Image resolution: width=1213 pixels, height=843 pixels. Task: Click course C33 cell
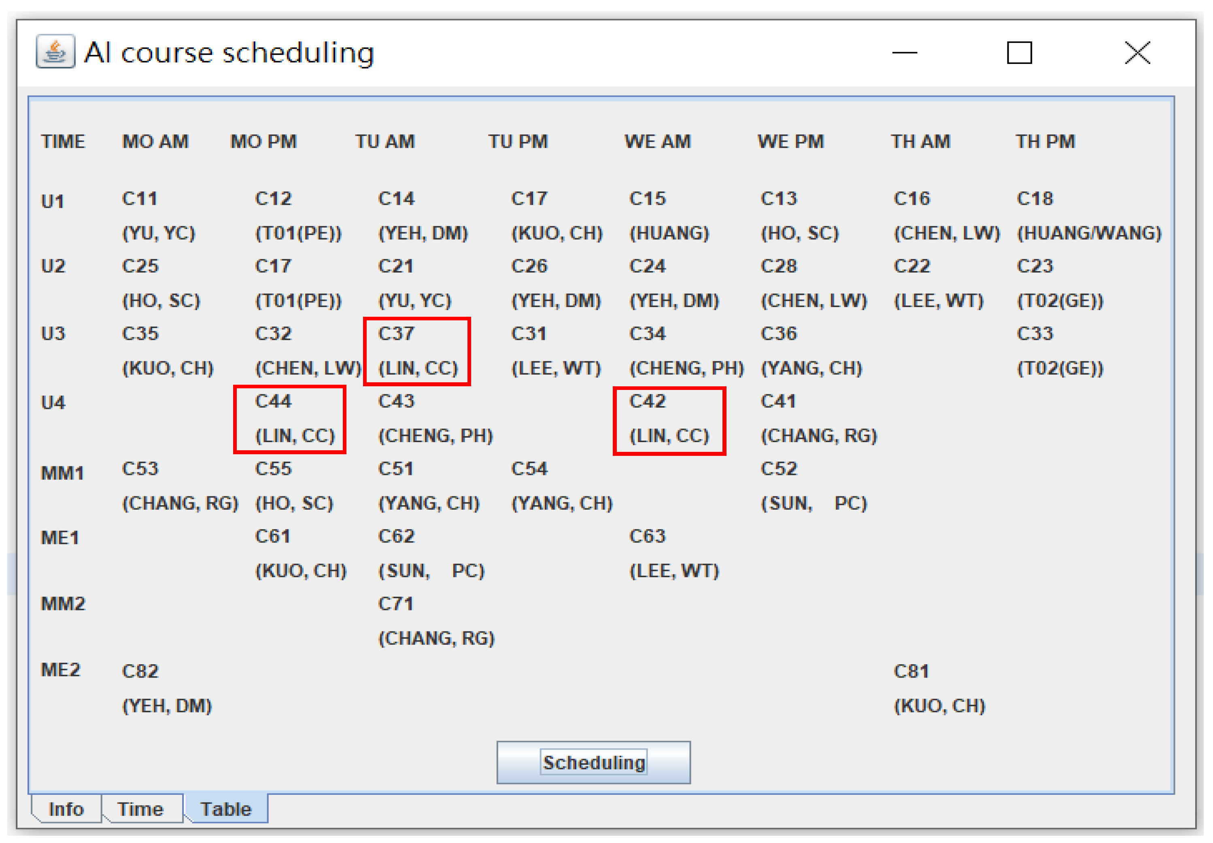1035,333
